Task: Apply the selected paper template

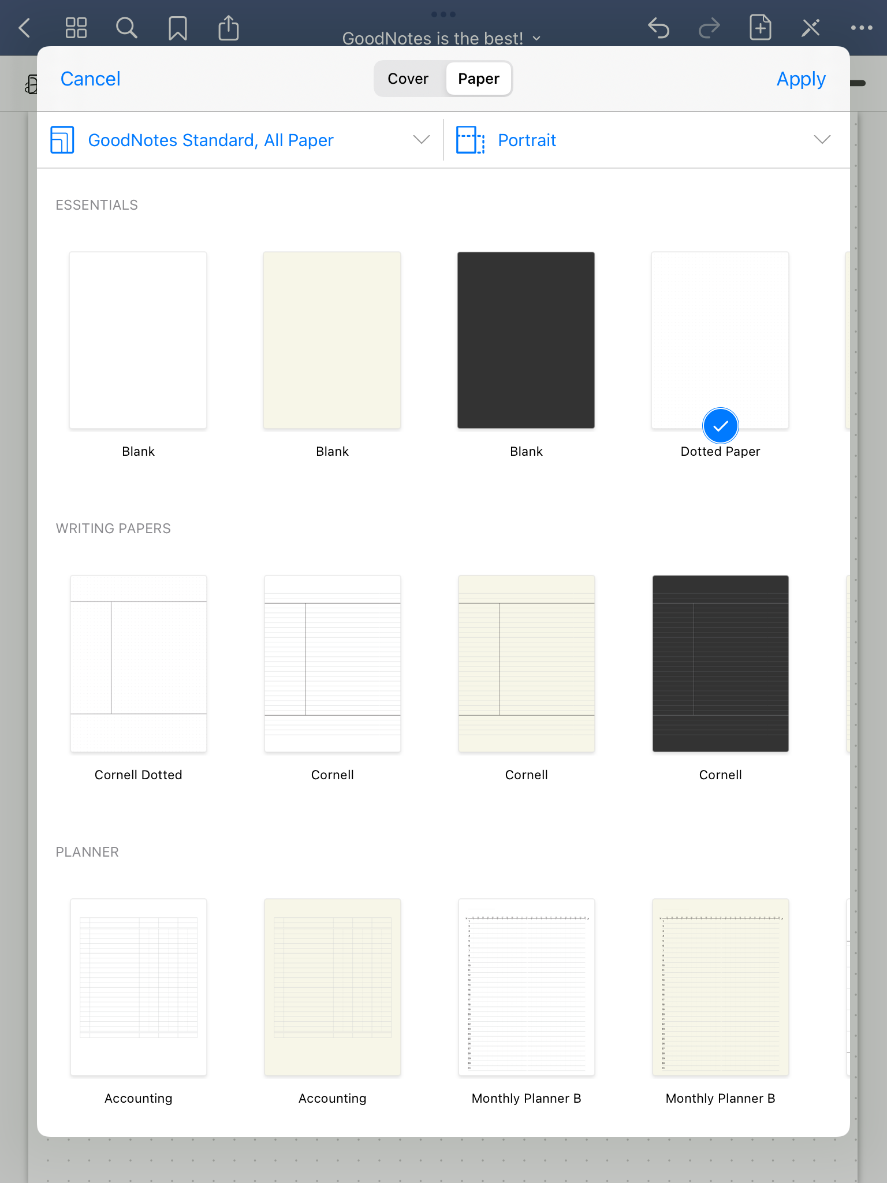Action: pos(801,79)
